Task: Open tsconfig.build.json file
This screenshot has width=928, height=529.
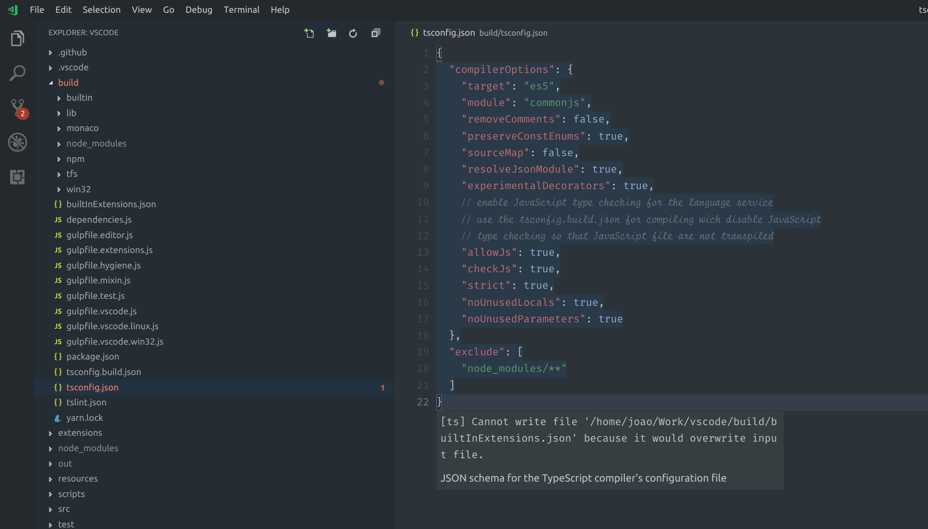Action: pos(214,372)
